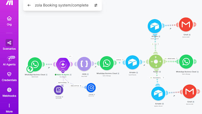This screenshot has height=114, width=202.
Task: Click the 'JSON' module name label
Action: [x=84, y=74]
